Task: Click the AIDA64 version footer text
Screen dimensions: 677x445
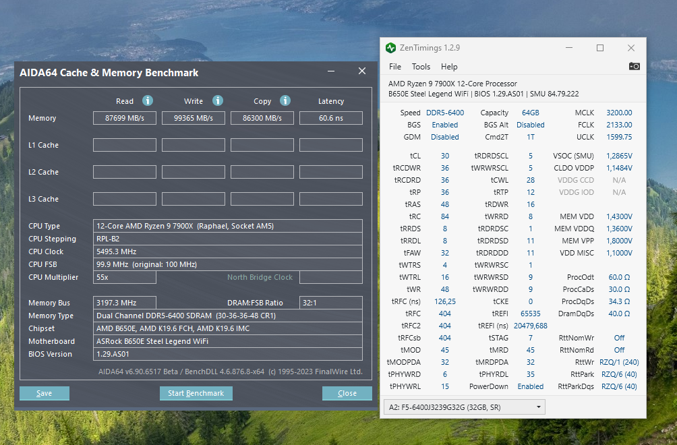Action: click(x=231, y=372)
